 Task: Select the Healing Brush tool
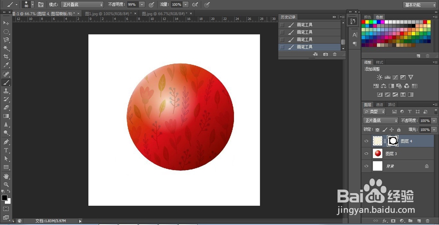click(6, 74)
